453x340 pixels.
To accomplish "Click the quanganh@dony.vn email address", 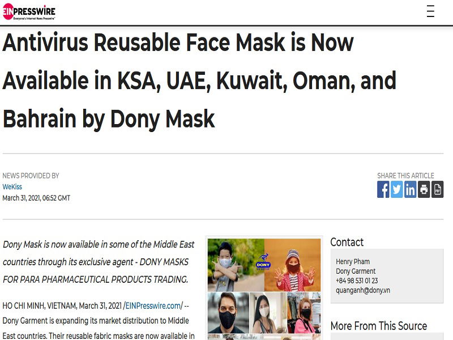I will tap(363, 290).
